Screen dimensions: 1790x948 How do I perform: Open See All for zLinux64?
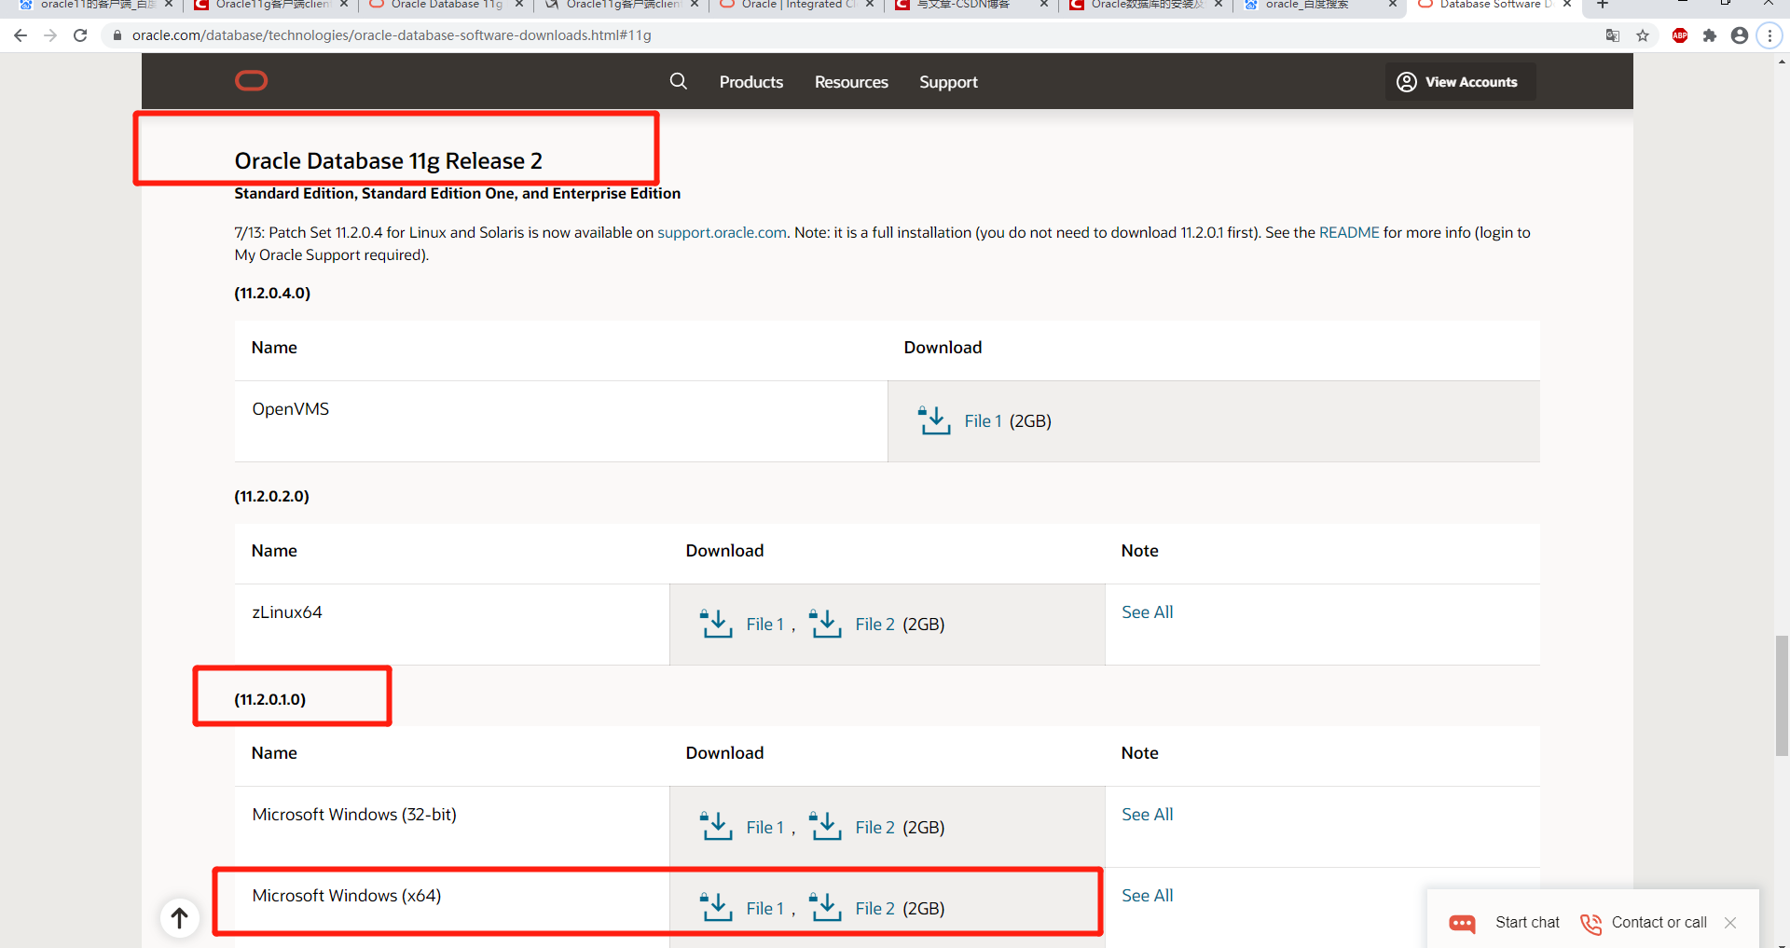[x=1147, y=612]
